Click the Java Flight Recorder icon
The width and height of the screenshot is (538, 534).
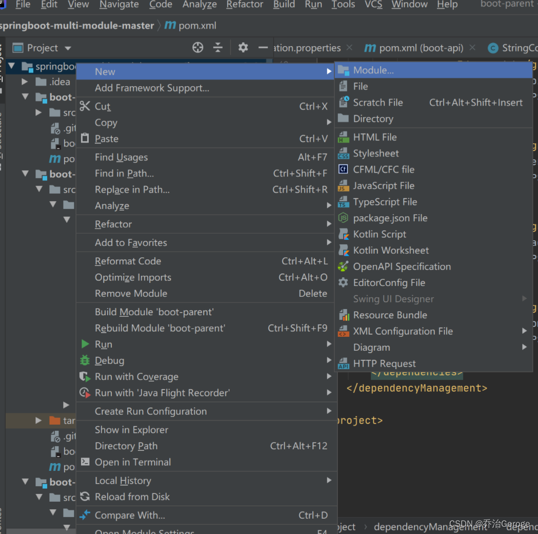click(85, 393)
